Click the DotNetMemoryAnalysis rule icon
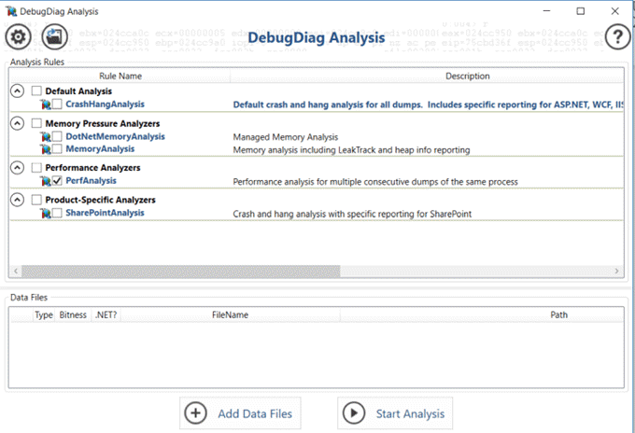 coord(46,136)
